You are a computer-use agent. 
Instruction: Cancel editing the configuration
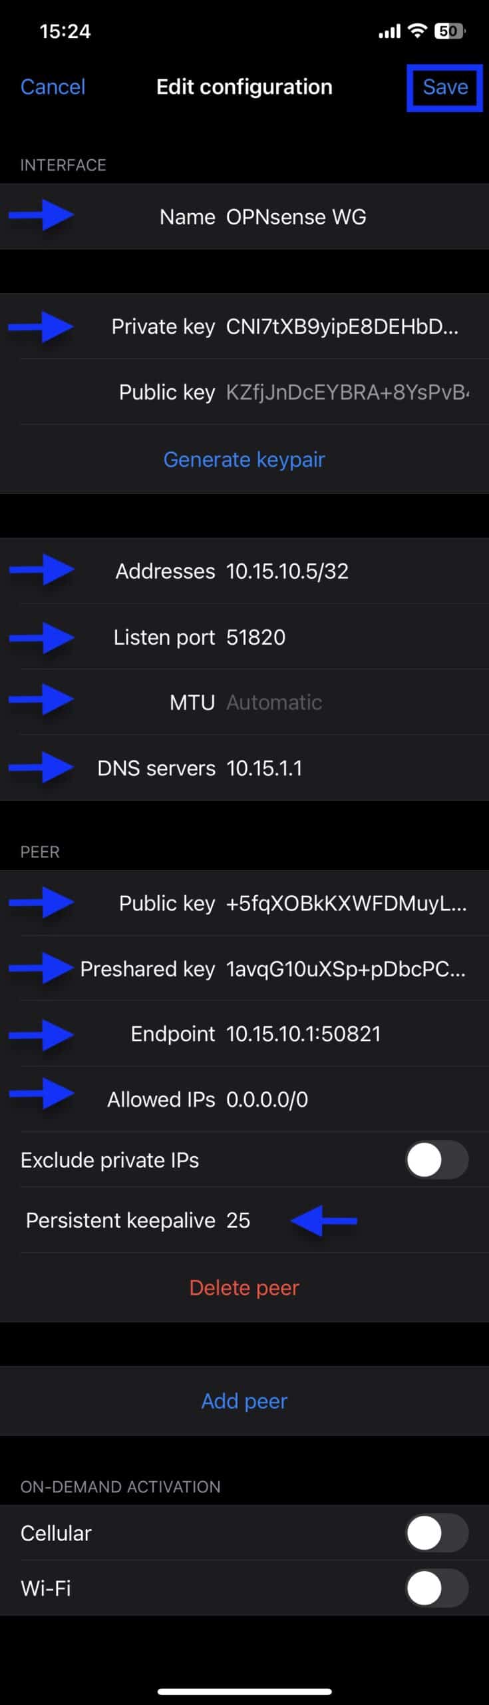coord(53,87)
